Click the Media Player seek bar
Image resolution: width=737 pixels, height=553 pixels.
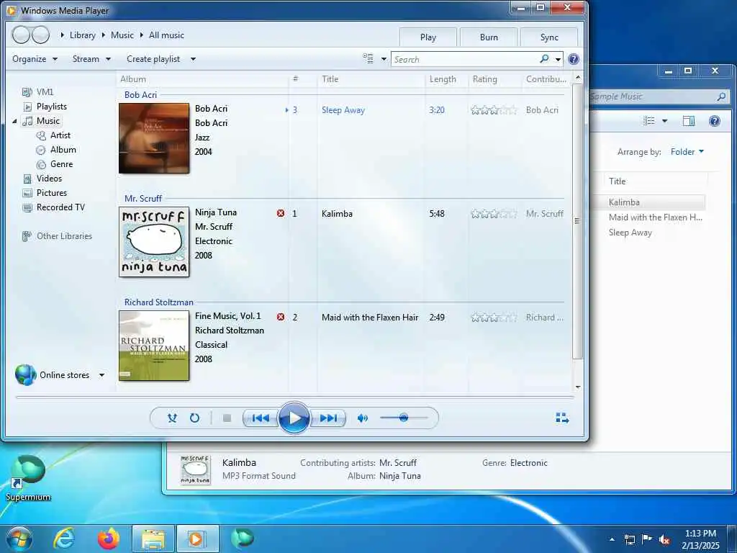(294, 397)
